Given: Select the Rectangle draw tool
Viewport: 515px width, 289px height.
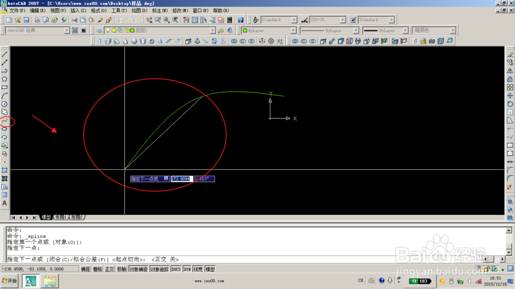Looking at the screenshot, I should 5,87.
